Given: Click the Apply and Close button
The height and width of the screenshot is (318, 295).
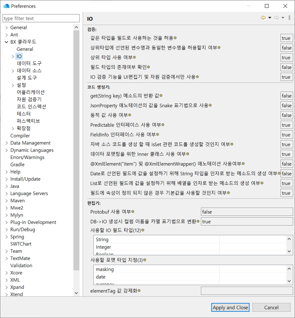Looking at the screenshot, I should 230,307.
